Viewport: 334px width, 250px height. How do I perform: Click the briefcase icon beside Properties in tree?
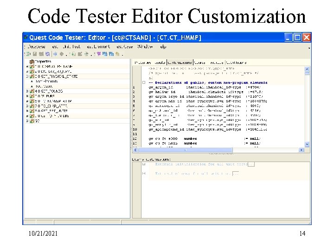(x=32, y=62)
